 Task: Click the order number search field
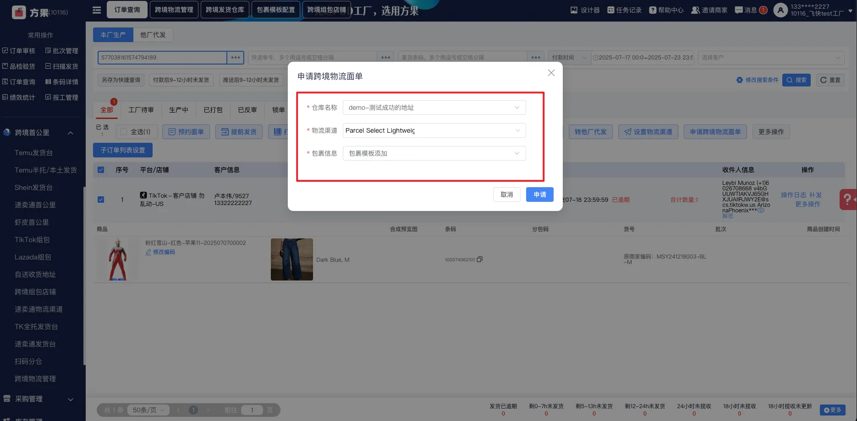coord(162,58)
